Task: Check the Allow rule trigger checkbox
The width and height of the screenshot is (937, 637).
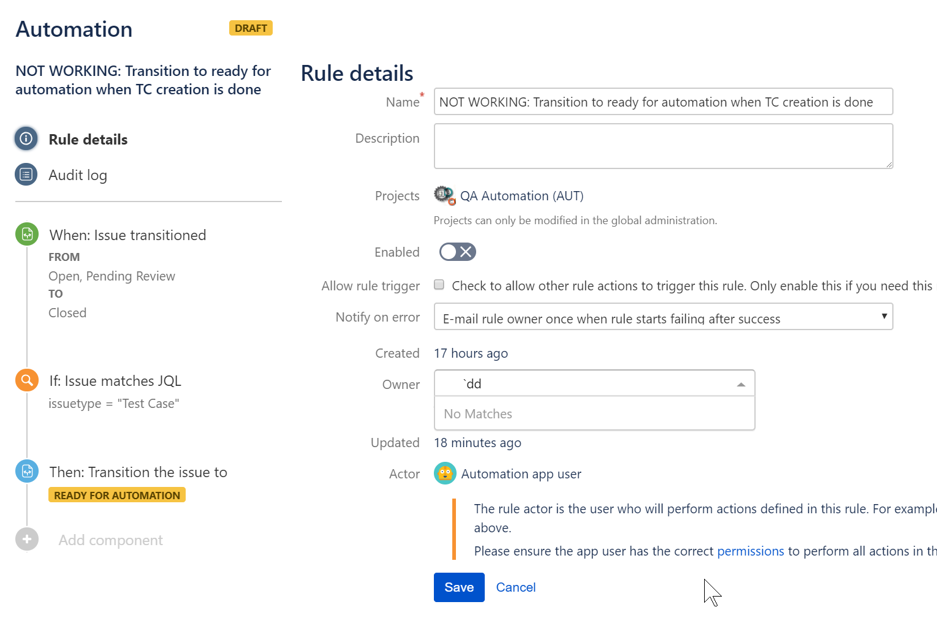Action: point(439,285)
